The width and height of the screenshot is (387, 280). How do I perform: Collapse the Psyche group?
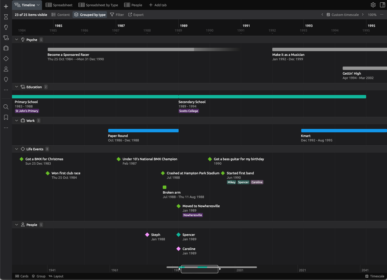point(17,40)
